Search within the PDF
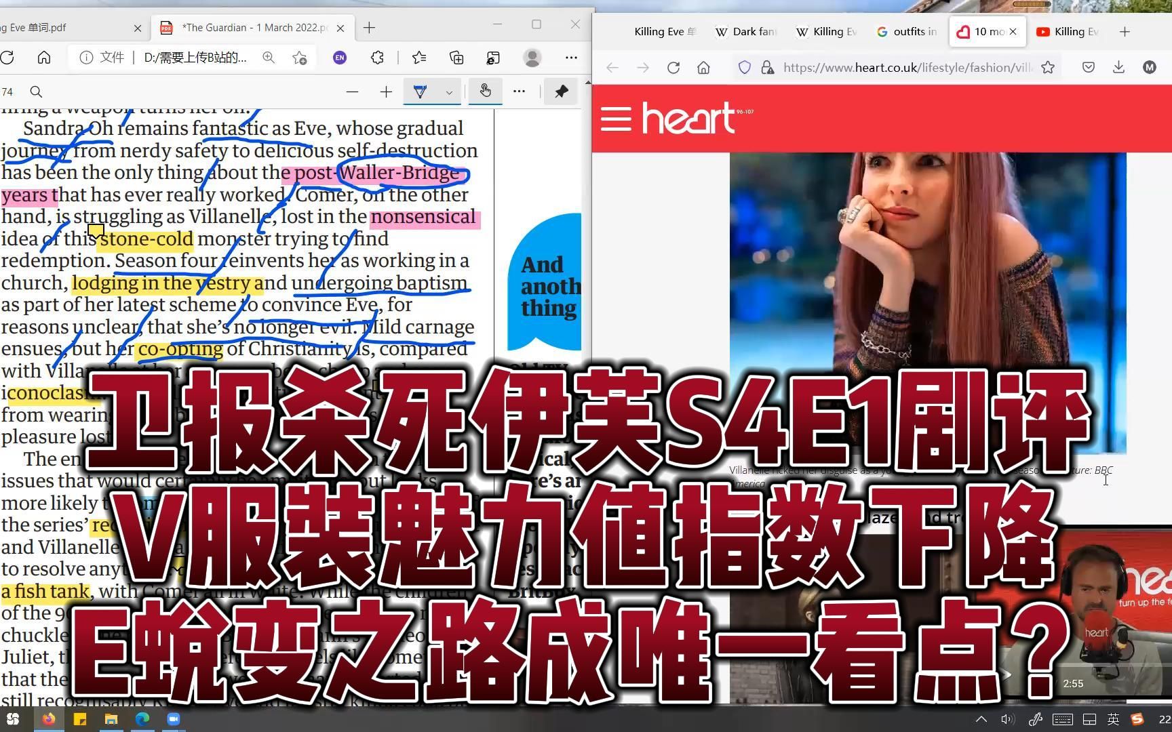The width and height of the screenshot is (1172, 732). click(x=37, y=91)
